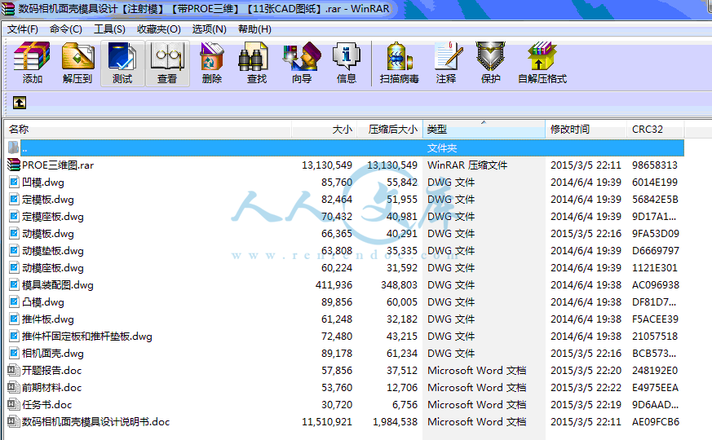Open the 工具(S) menu
Viewport: 712px width, 440px height.
pos(109,29)
